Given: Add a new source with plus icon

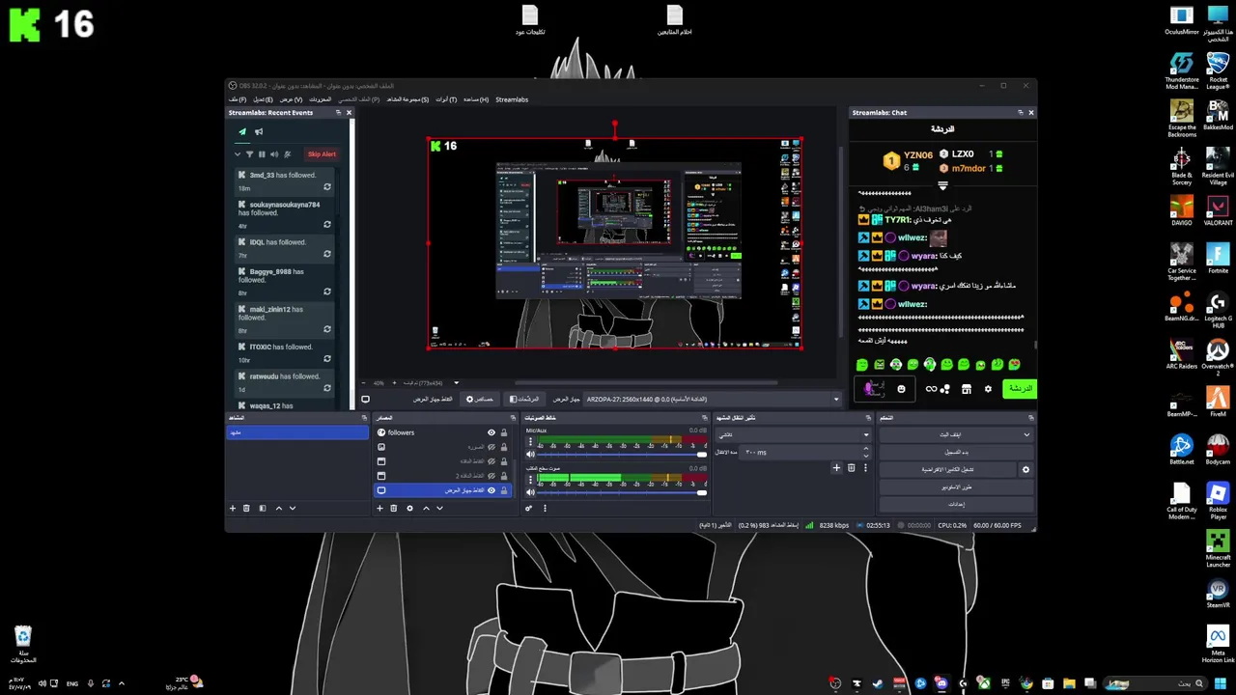Looking at the screenshot, I should click(x=379, y=509).
